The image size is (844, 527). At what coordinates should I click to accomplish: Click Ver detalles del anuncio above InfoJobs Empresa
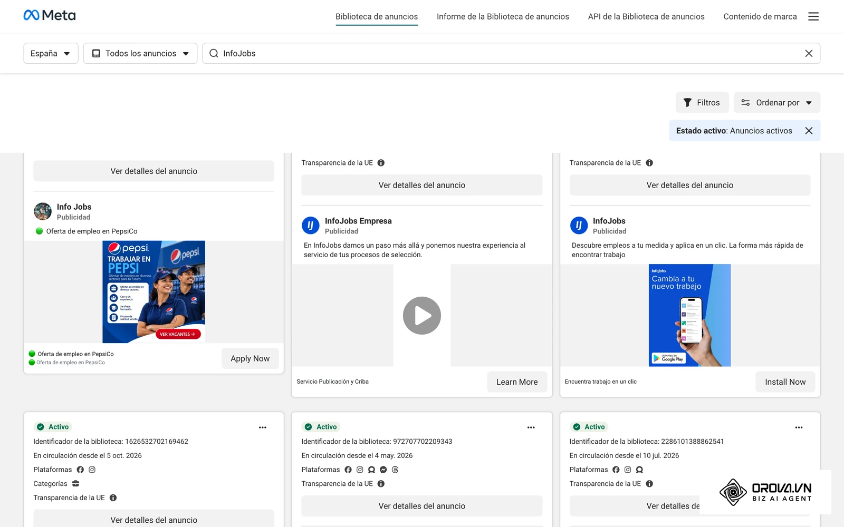pos(422,185)
